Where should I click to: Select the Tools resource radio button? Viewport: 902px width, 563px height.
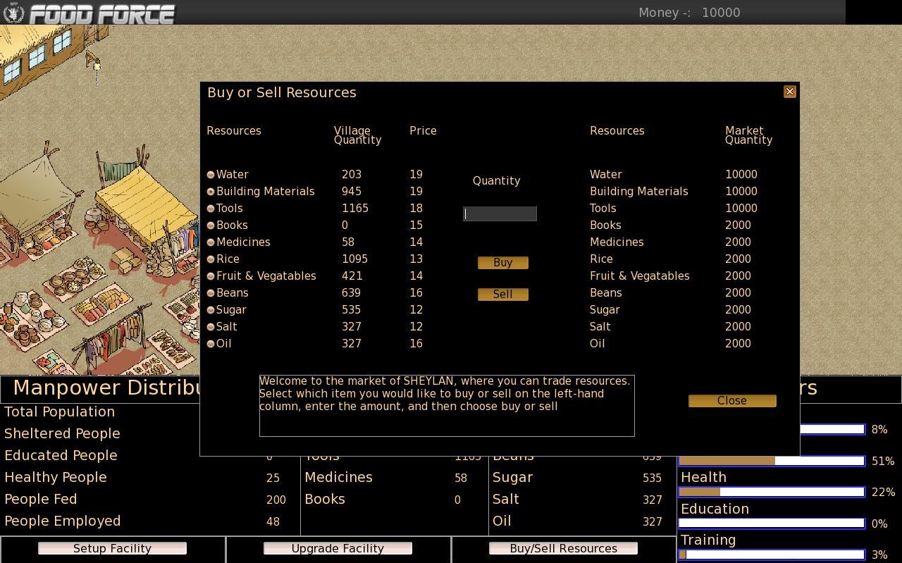[x=211, y=209]
